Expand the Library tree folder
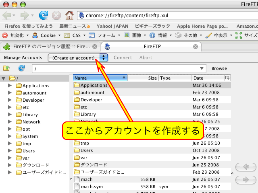The height and width of the screenshot is (193, 258). [x=10, y=114]
